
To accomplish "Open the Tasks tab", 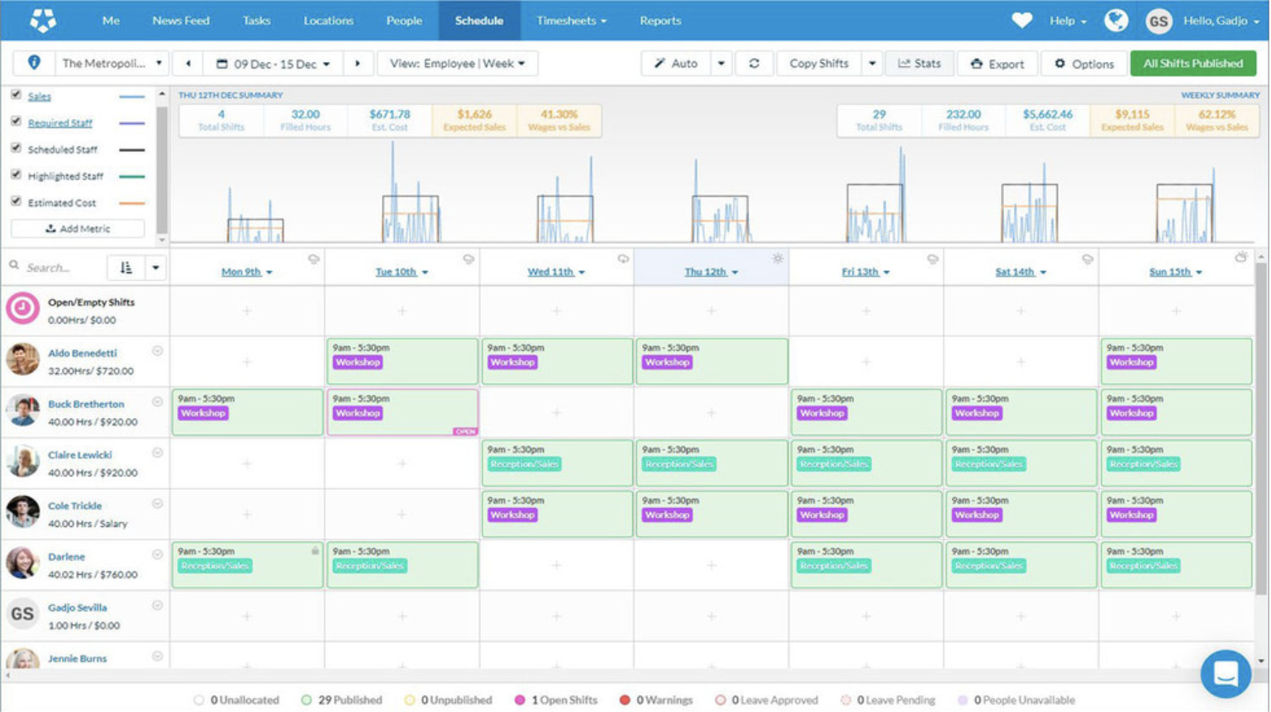I will click(x=256, y=21).
